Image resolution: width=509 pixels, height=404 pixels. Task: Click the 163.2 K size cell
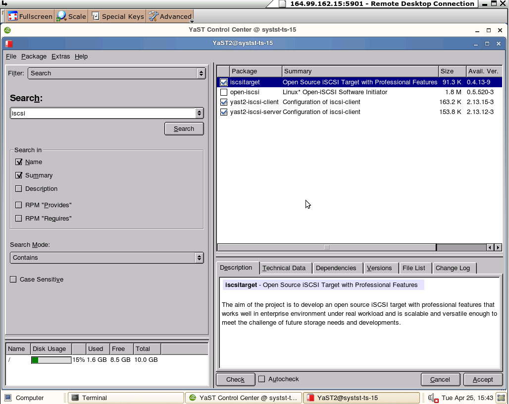(x=450, y=102)
